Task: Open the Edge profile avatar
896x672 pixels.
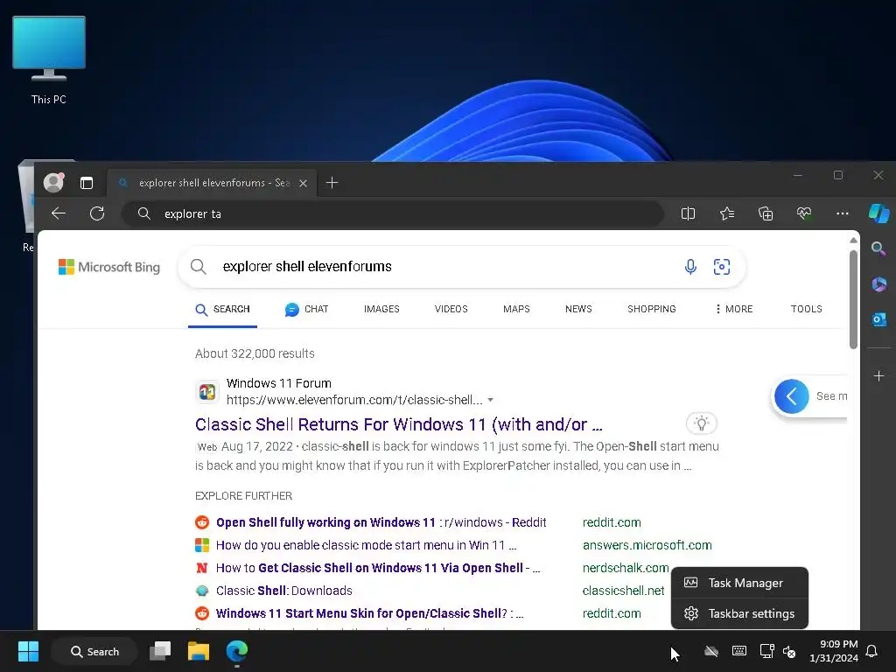Action: [x=53, y=182]
